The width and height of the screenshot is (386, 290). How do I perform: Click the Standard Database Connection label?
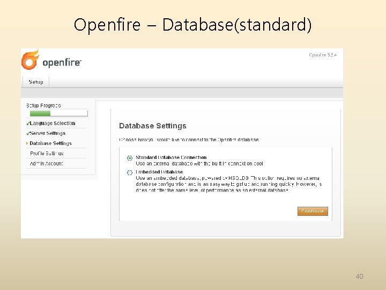[x=171, y=157]
